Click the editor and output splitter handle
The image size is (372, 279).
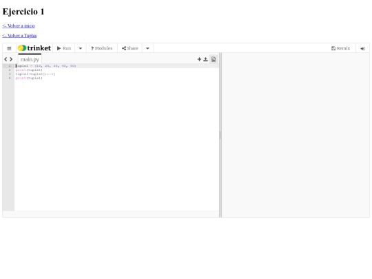point(220,135)
